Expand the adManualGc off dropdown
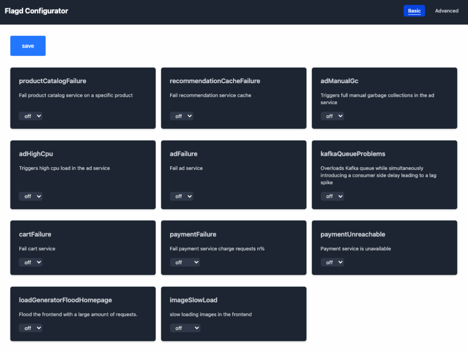 coord(332,116)
